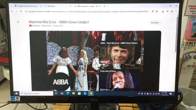Open Chrome three-dot menu
The width and height of the screenshot is (196, 110).
point(176,11)
